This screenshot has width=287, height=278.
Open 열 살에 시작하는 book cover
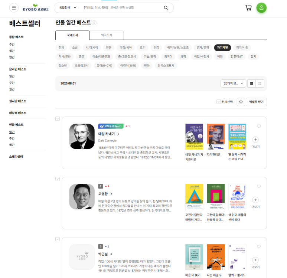click(x=237, y=137)
